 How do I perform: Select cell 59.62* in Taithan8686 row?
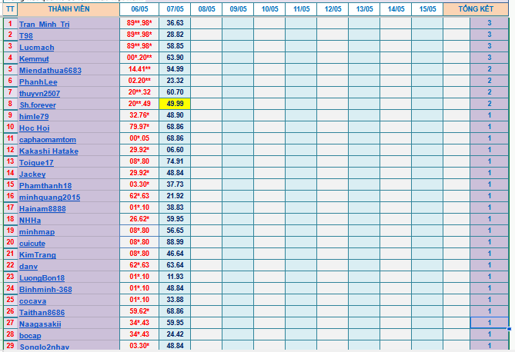pyautogui.click(x=139, y=311)
